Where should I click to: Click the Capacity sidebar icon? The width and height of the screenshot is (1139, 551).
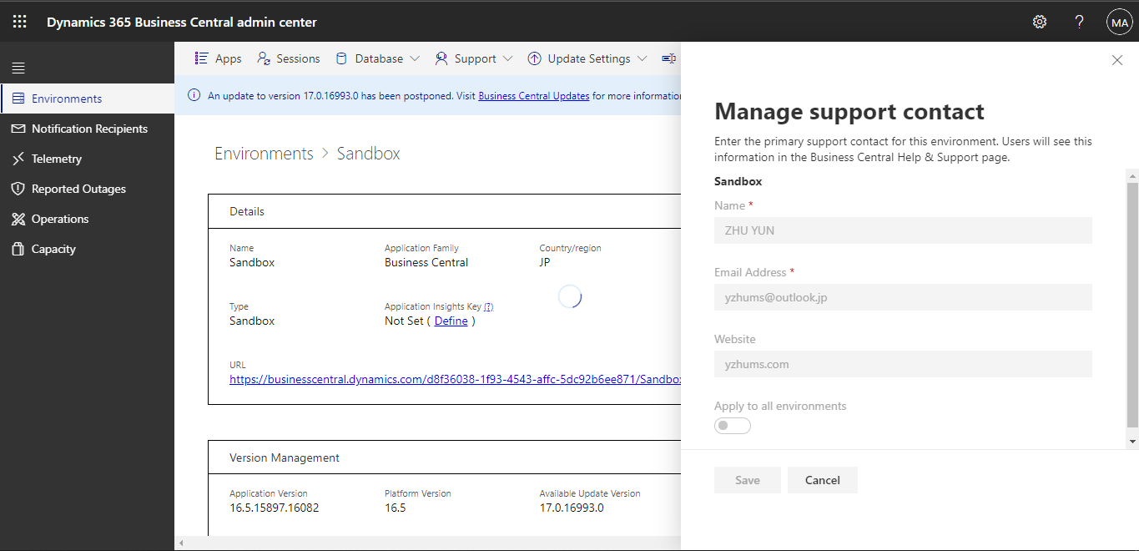coord(18,248)
